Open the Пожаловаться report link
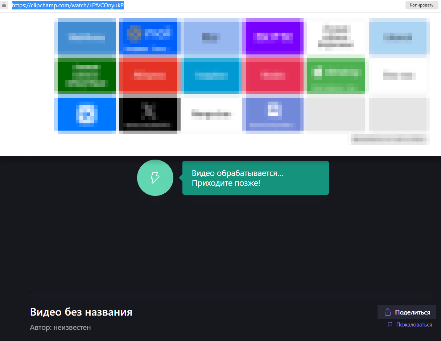Screen dimensions: 441x341 pos(414,325)
